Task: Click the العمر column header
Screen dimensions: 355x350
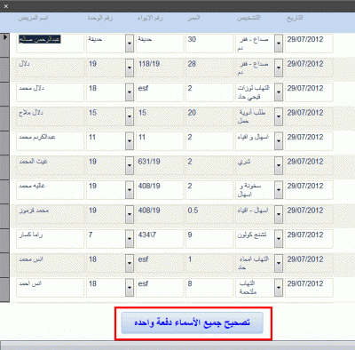Action: tap(193, 18)
